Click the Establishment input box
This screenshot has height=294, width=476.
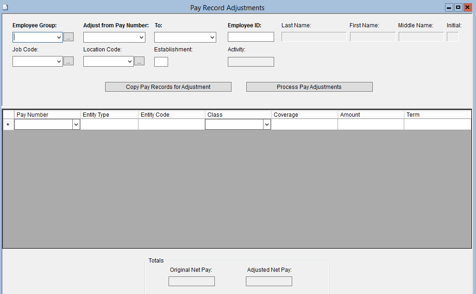tap(161, 62)
